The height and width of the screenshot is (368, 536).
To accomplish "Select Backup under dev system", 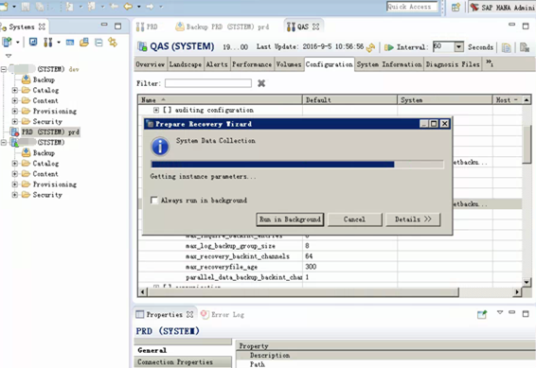I will click(x=44, y=79).
